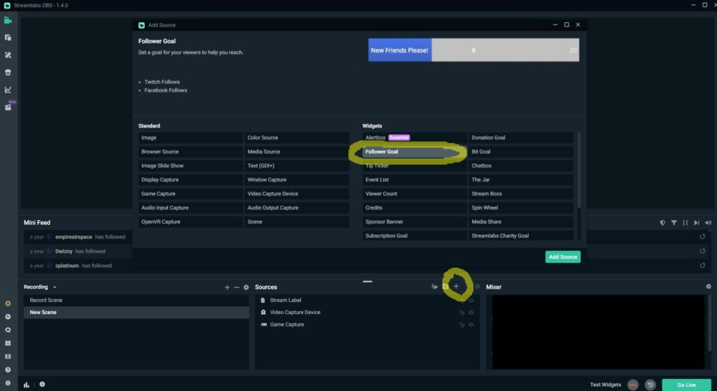Click the Follower Goal progress bar preview

[474, 50]
